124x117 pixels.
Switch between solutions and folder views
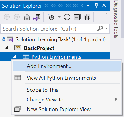click(37, 17)
